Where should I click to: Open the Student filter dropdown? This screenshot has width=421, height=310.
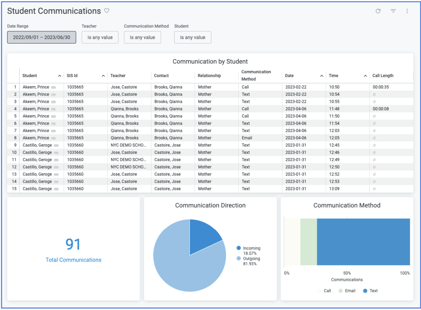193,37
